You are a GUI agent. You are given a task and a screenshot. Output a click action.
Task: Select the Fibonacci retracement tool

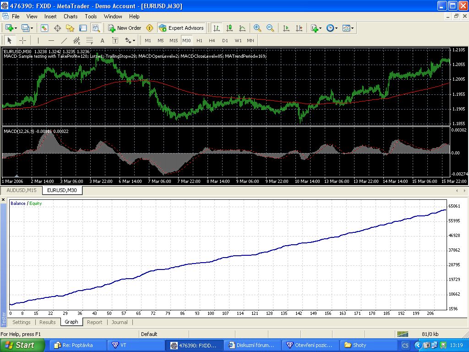point(90,40)
